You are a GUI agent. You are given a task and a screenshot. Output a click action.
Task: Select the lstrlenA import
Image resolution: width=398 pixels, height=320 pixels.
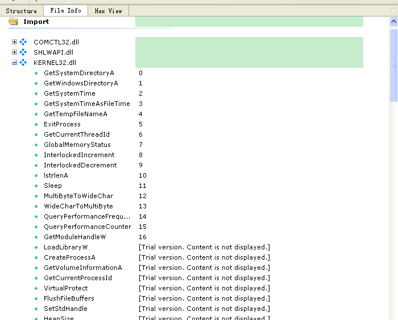[56, 175]
